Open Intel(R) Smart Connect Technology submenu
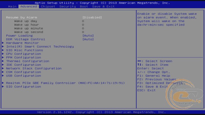This screenshot has width=205, height=115. coord(40,47)
